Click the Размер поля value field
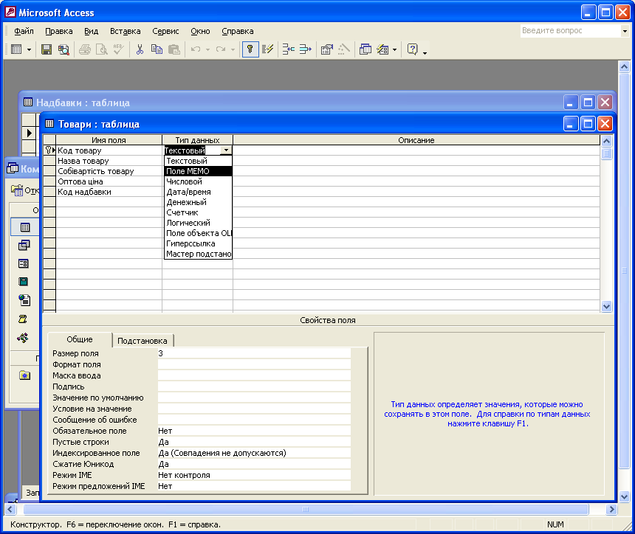635x534 pixels. coord(254,353)
